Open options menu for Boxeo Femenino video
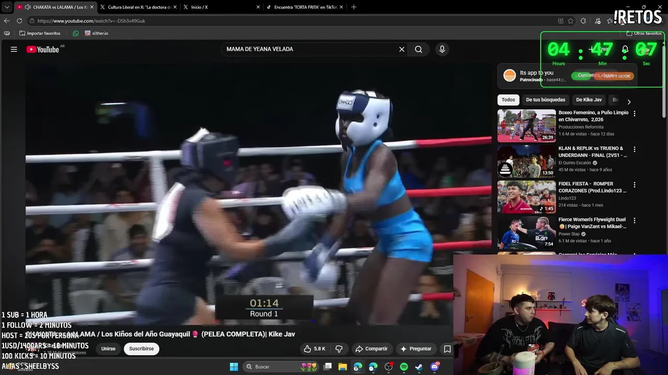This screenshot has height=375, width=668. (635, 113)
